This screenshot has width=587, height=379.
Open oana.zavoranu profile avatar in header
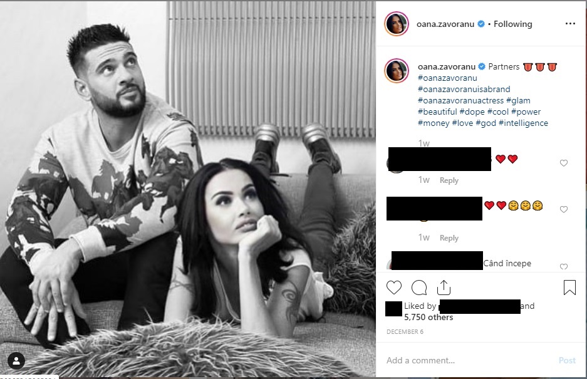[x=397, y=24]
